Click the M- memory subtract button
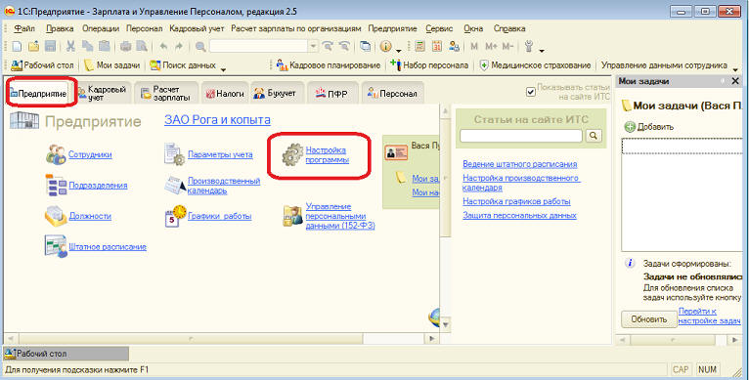Screen dimensions: 749x380 click(507, 46)
